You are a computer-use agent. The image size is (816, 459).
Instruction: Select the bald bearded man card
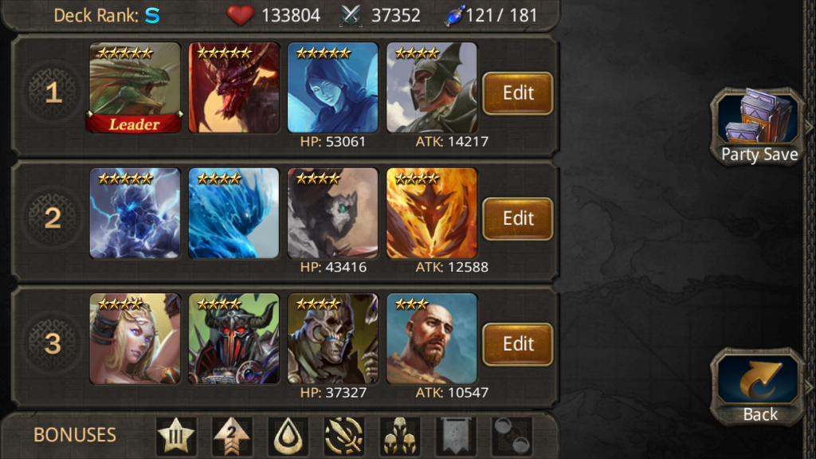point(431,338)
